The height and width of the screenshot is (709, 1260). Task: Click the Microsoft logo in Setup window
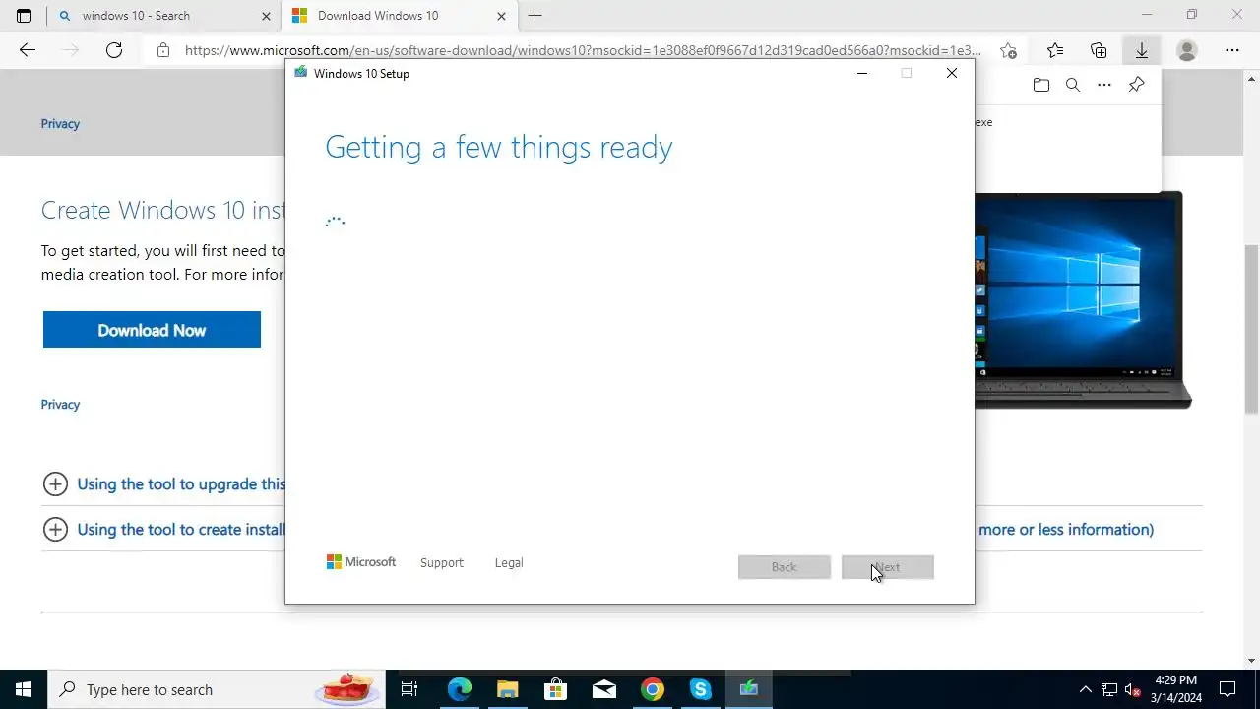pyautogui.click(x=361, y=562)
